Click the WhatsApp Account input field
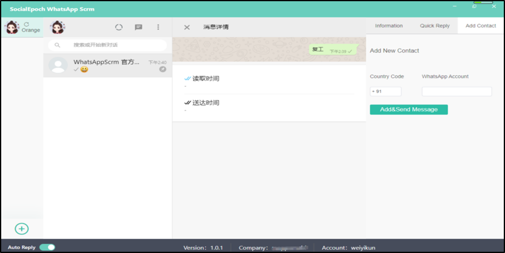This screenshot has height=253, width=505. [457, 91]
